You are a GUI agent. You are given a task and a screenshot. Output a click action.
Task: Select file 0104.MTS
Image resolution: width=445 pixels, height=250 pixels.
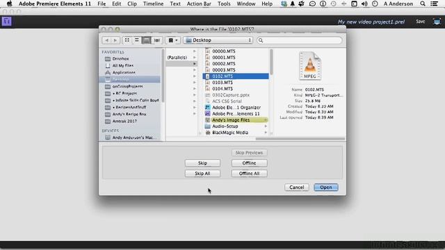(x=222, y=89)
